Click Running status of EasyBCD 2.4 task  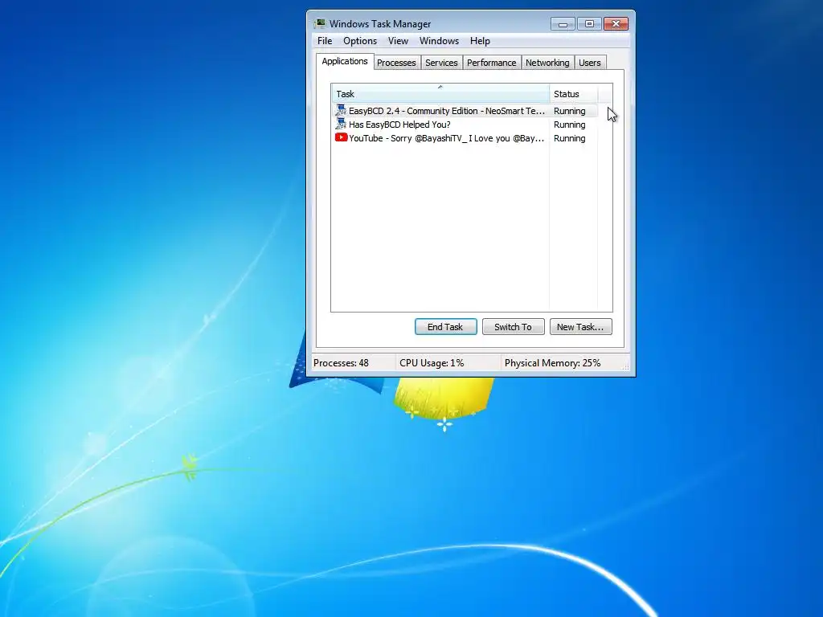(x=570, y=111)
